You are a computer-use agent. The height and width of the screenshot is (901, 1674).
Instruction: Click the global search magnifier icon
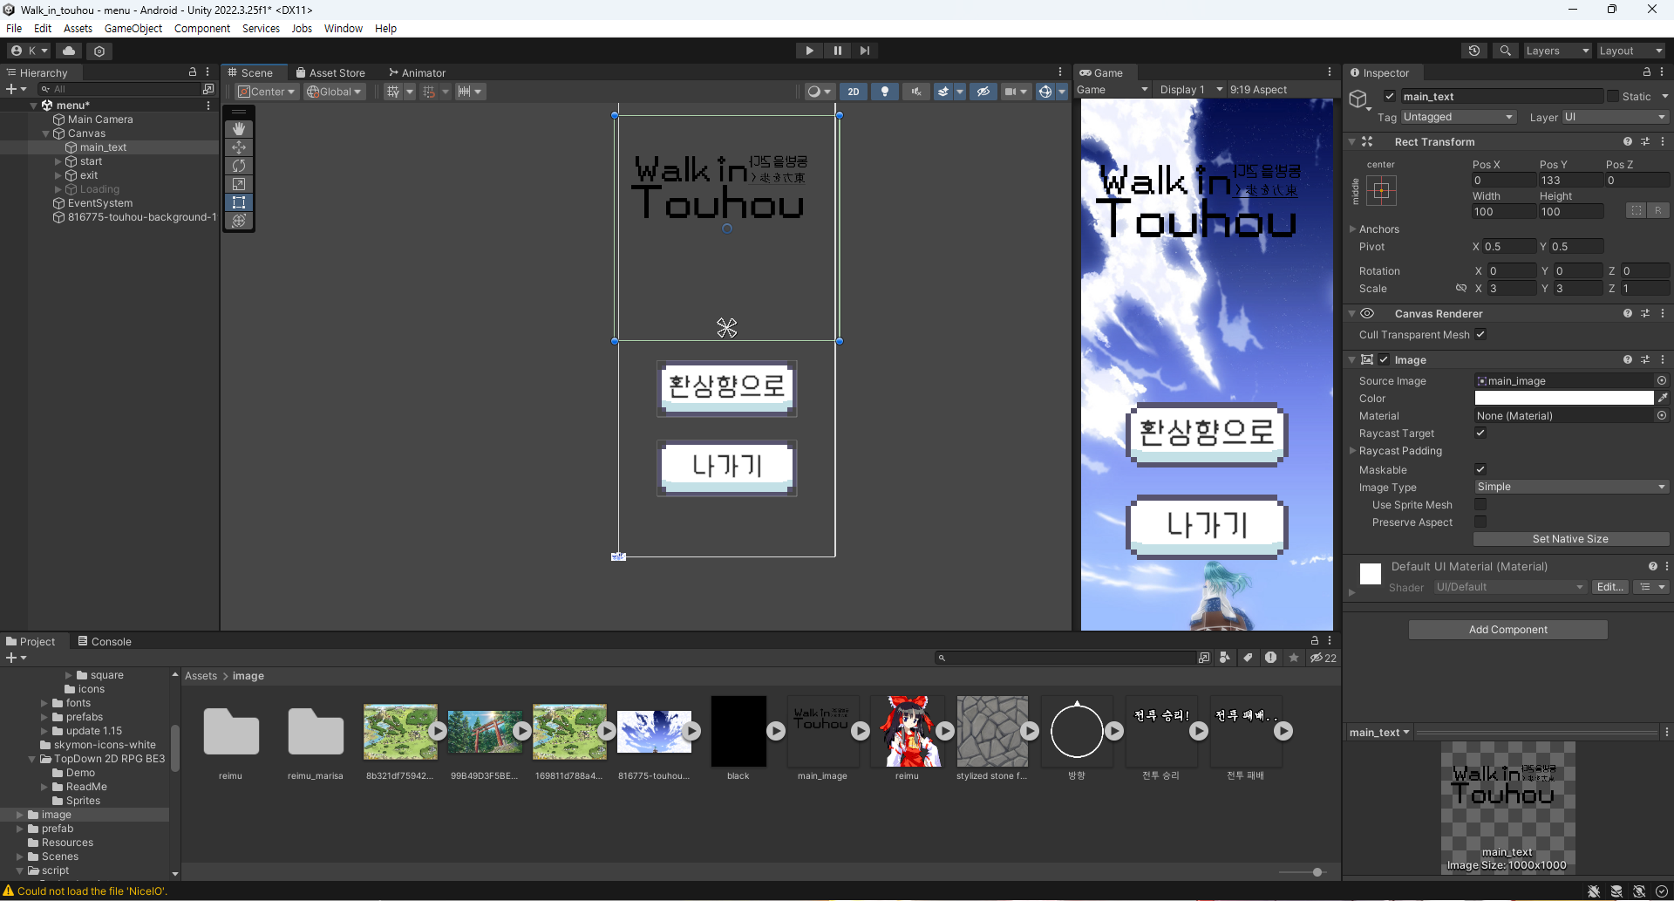pos(1505,51)
